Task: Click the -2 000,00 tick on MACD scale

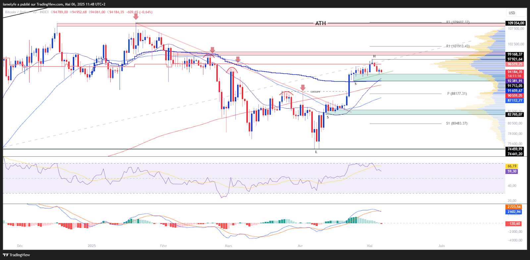Action: click(515, 232)
